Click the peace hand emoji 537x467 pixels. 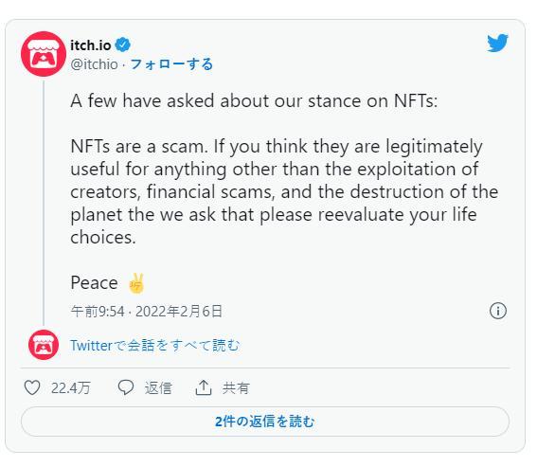135,283
